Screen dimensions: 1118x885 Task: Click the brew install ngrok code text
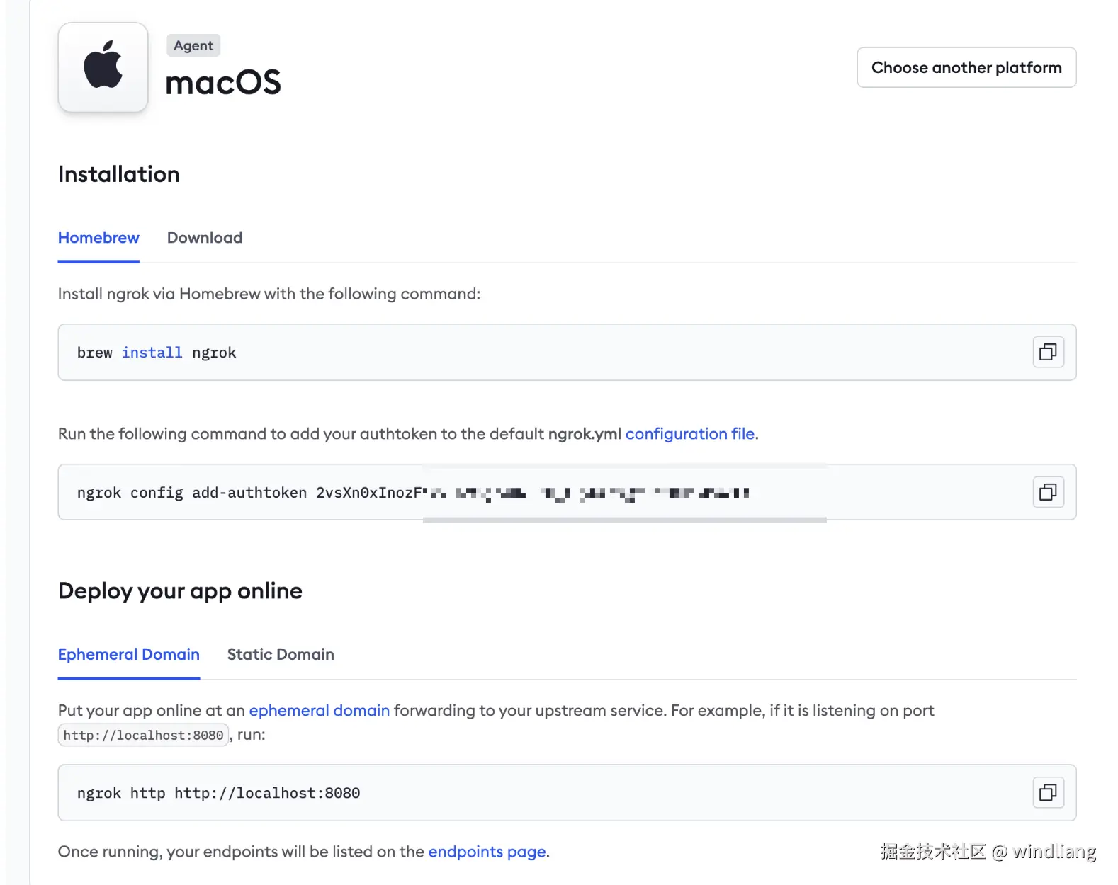[x=157, y=353]
